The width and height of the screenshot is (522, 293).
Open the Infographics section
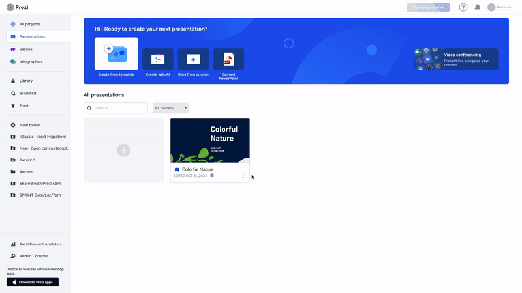31,61
